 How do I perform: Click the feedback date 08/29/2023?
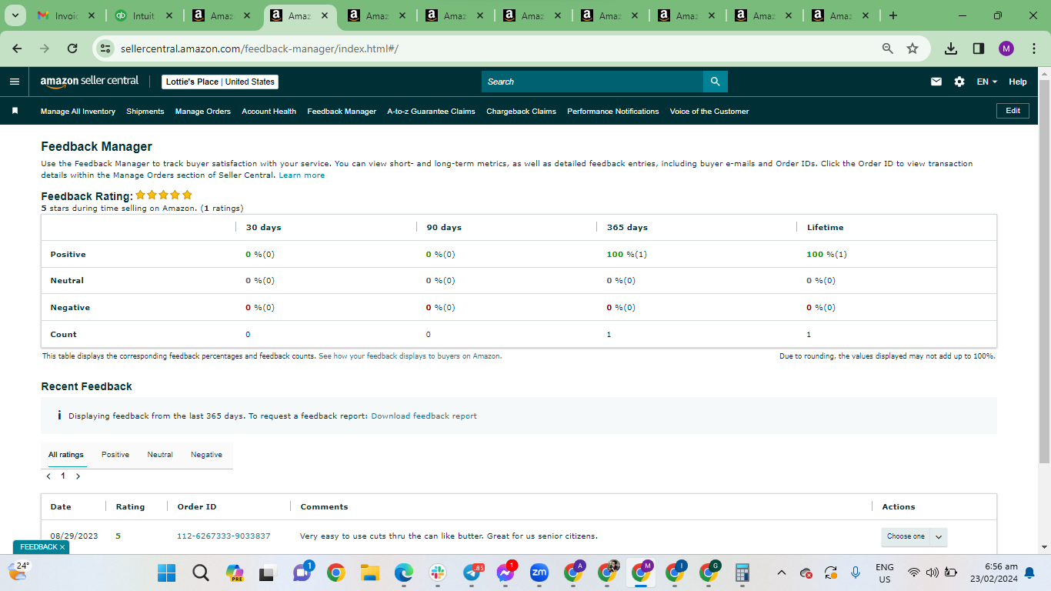74,536
